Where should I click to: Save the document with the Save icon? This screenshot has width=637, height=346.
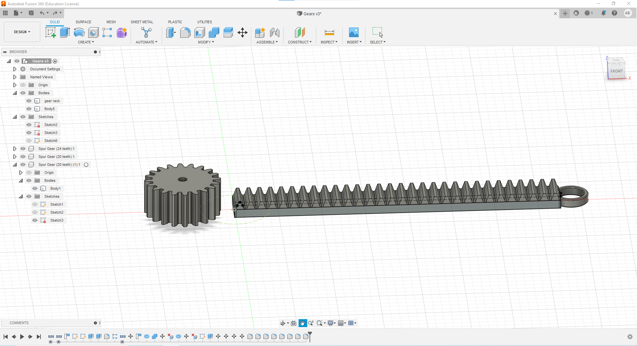(x=31, y=13)
